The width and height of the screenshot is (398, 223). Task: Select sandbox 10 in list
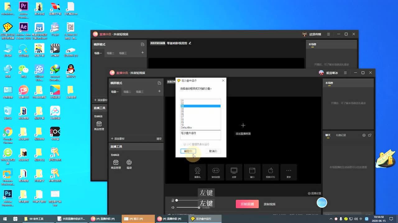click(201, 125)
